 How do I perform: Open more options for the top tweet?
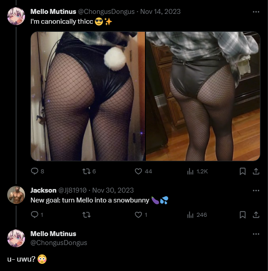coord(256,12)
